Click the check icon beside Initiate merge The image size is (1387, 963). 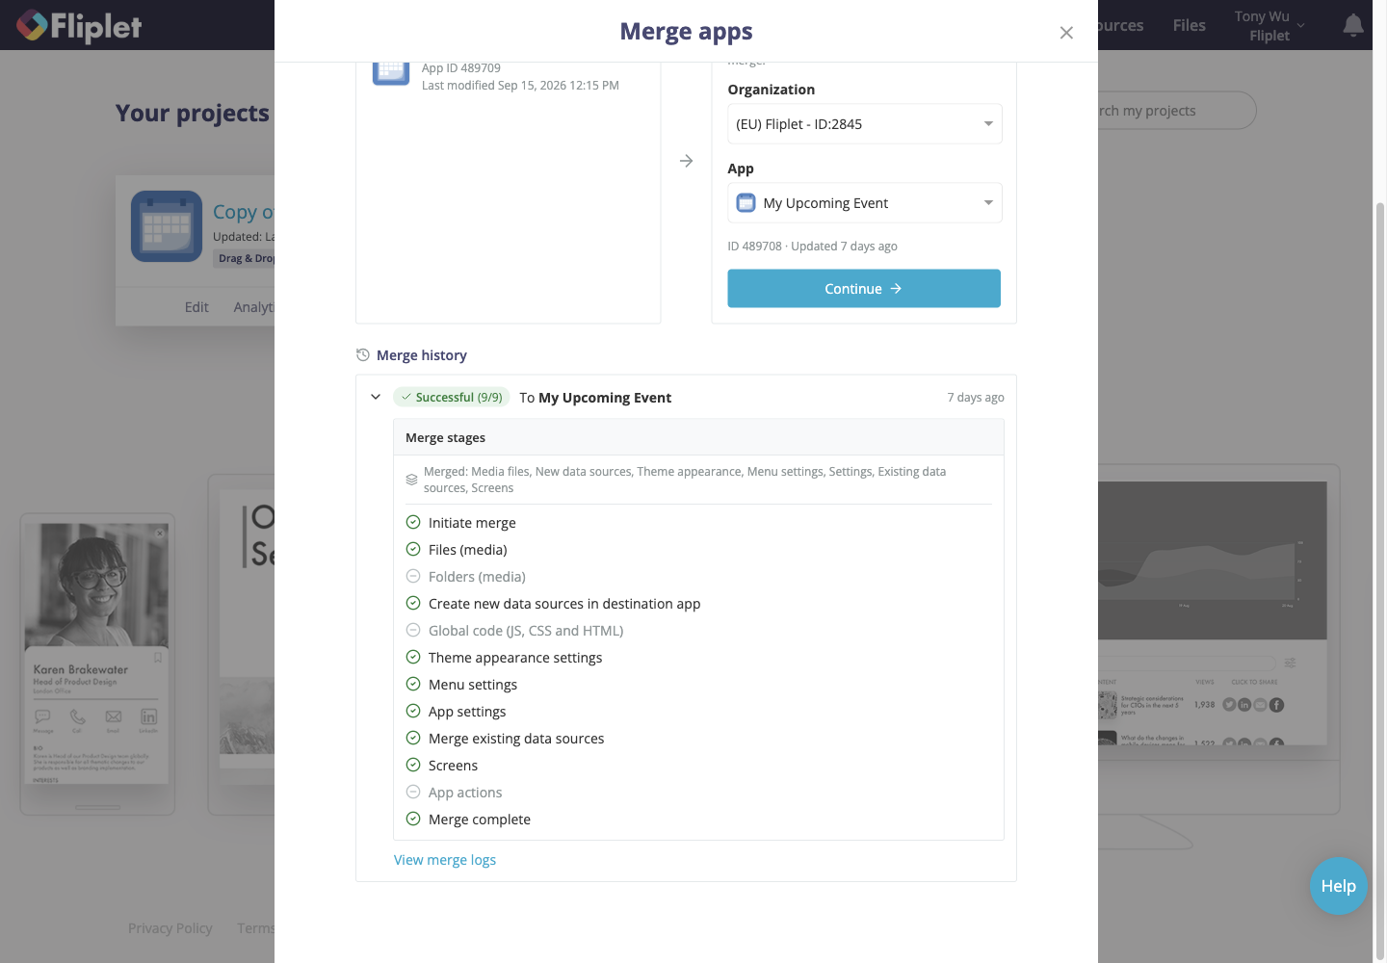[413, 522]
